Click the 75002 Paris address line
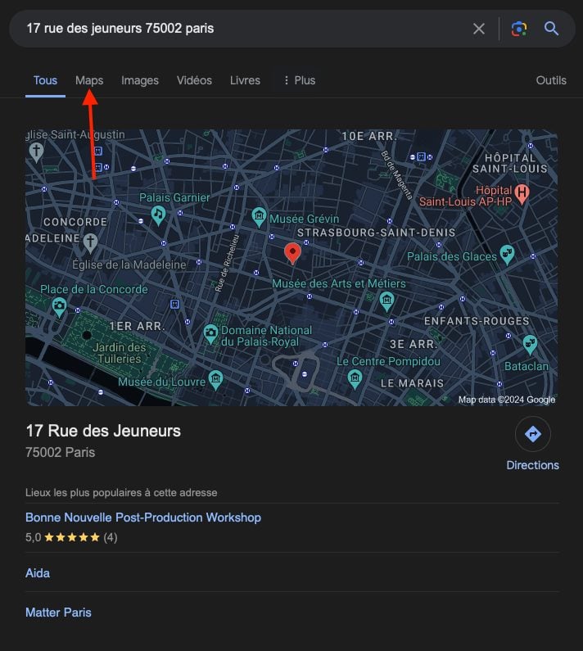The width and height of the screenshot is (583, 651). pos(61,452)
